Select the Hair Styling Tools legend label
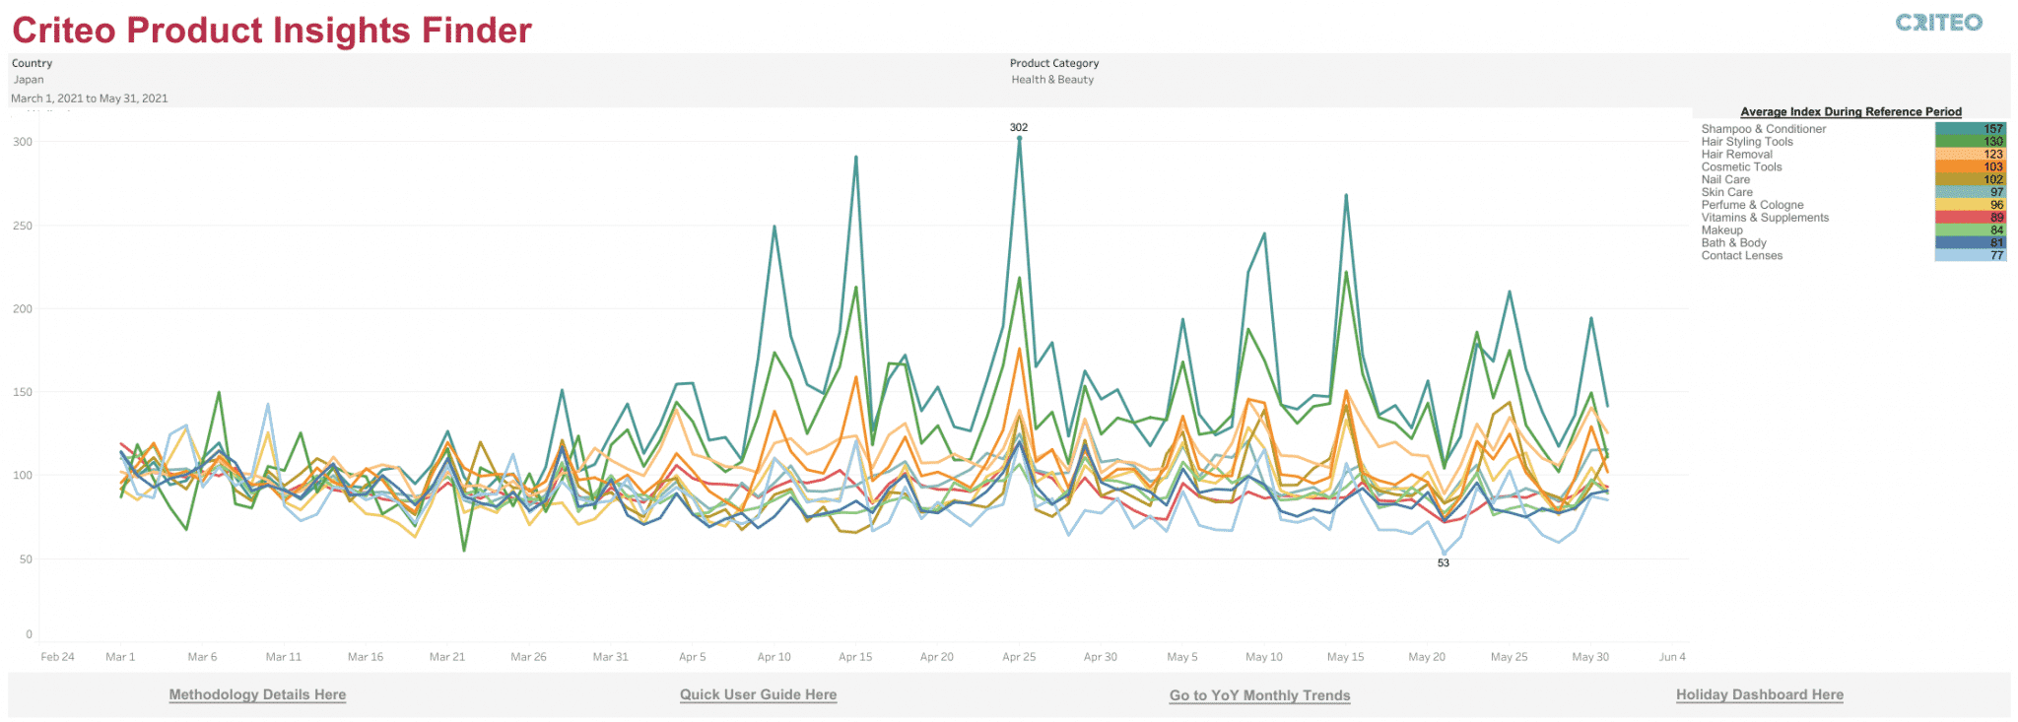This screenshot has height=722, width=2018. click(1747, 142)
